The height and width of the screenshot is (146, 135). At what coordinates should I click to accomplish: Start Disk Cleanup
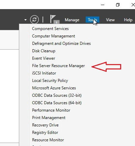click(44, 51)
